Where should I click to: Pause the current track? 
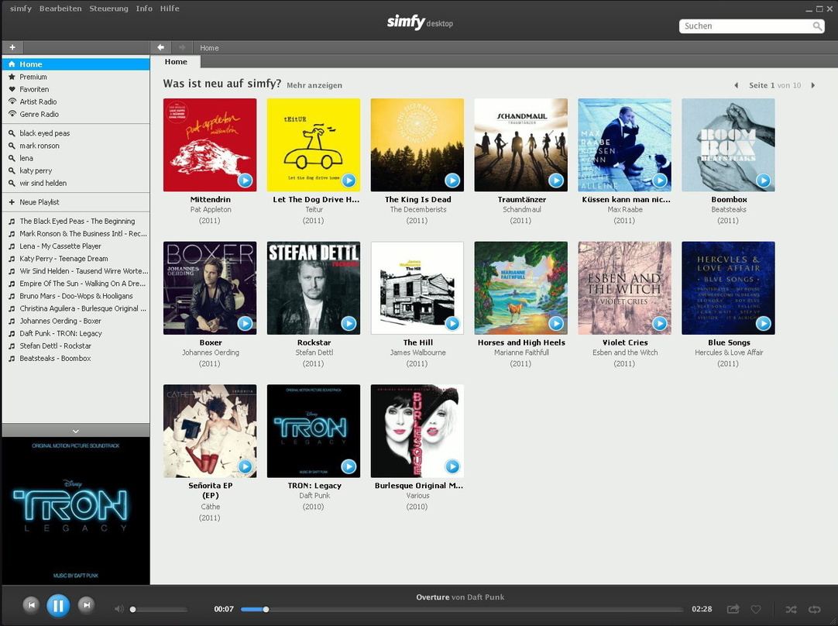click(x=58, y=606)
